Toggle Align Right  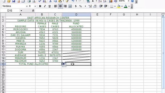click(x=65, y=6)
